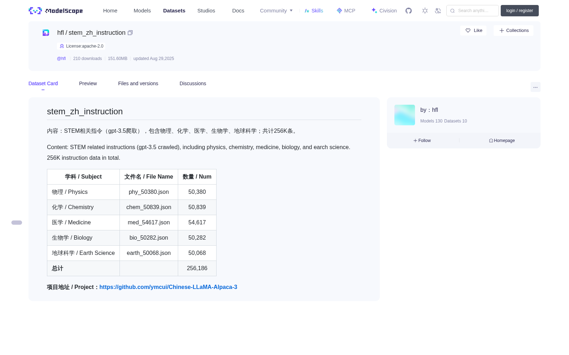Viewport: 569px width, 355px height.
Task: Select the Dataset Card tab
Action: click(x=43, y=83)
